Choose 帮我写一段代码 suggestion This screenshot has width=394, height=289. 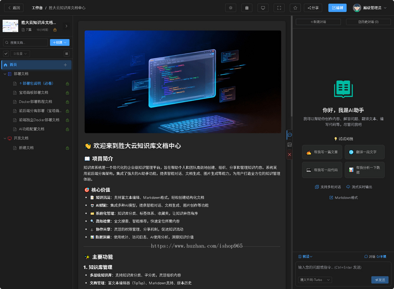[322, 170]
